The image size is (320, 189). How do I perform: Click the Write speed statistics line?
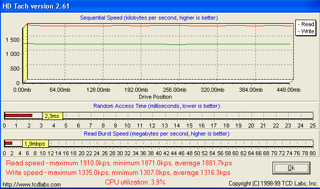click(x=118, y=173)
